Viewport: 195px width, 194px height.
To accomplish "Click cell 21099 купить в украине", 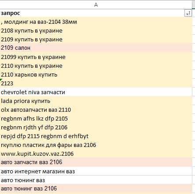I will [96, 57].
